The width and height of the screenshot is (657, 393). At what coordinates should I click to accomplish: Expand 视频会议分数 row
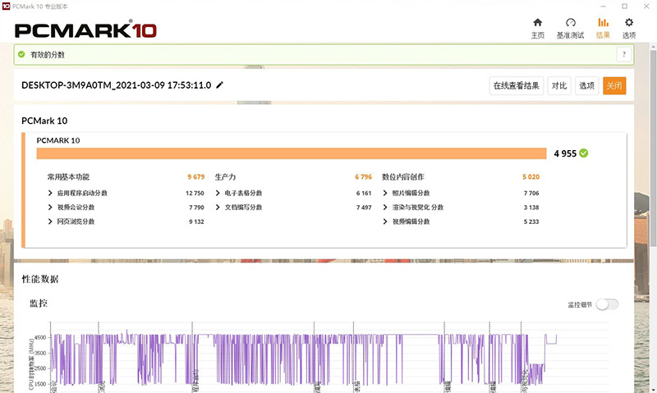[50, 208]
